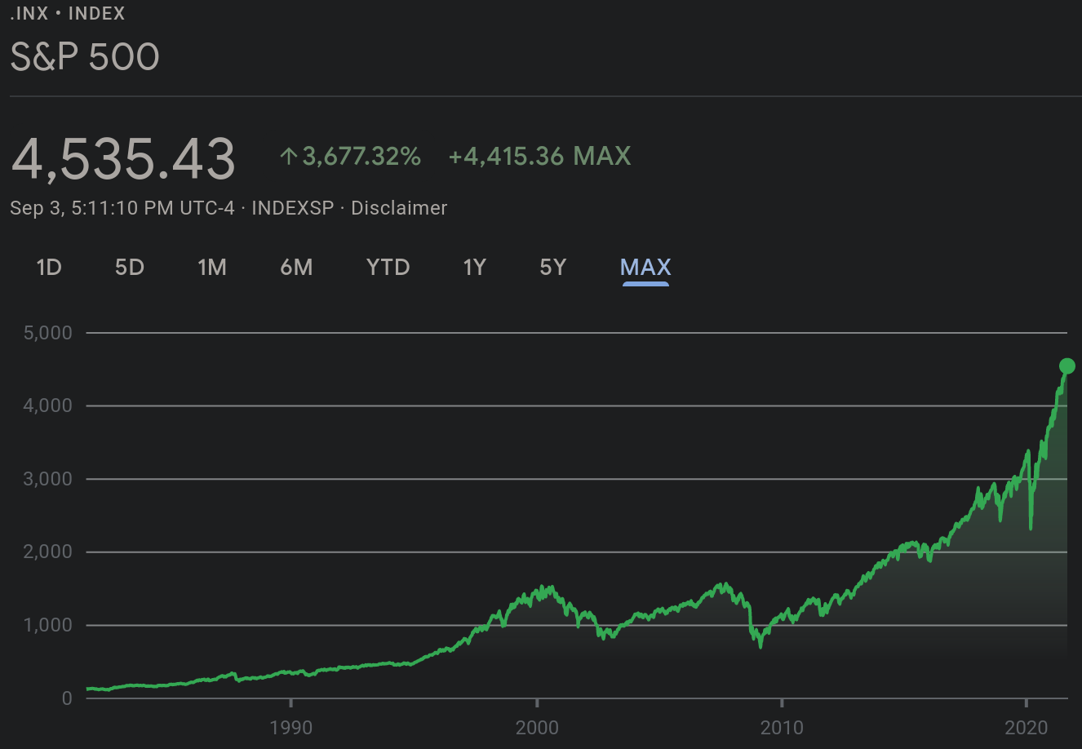Select the 1Y time range tab
Screen dimensions: 1082x749
point(474,268)
